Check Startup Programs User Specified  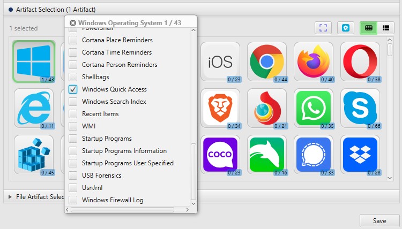point(73,163)
